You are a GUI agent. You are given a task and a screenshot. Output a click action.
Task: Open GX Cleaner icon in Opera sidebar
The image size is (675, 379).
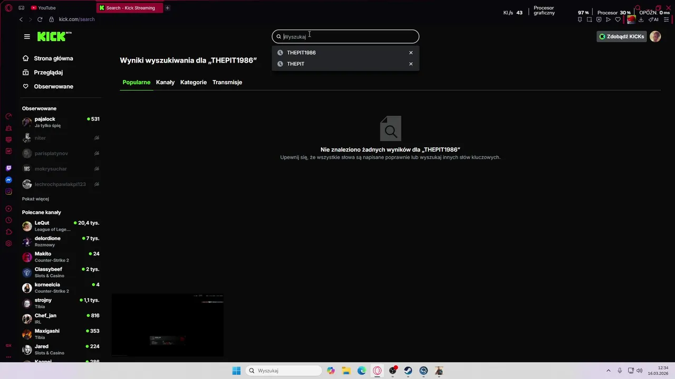click(x=8, y=128)
